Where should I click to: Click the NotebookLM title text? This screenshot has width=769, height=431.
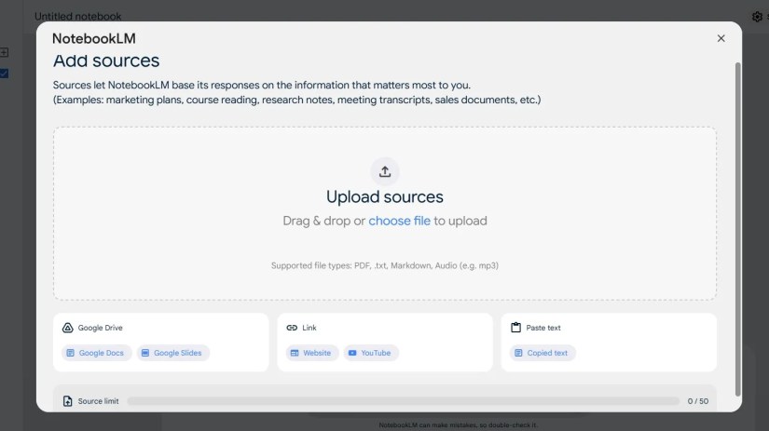(93, 39)
